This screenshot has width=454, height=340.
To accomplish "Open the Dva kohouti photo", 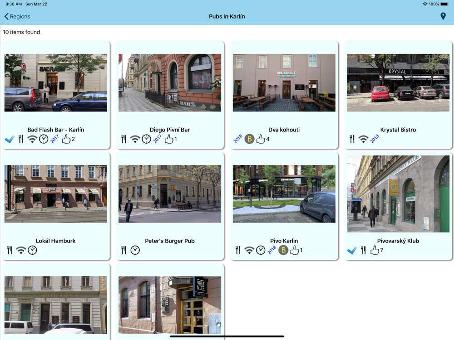I will (x=284, y=83).
